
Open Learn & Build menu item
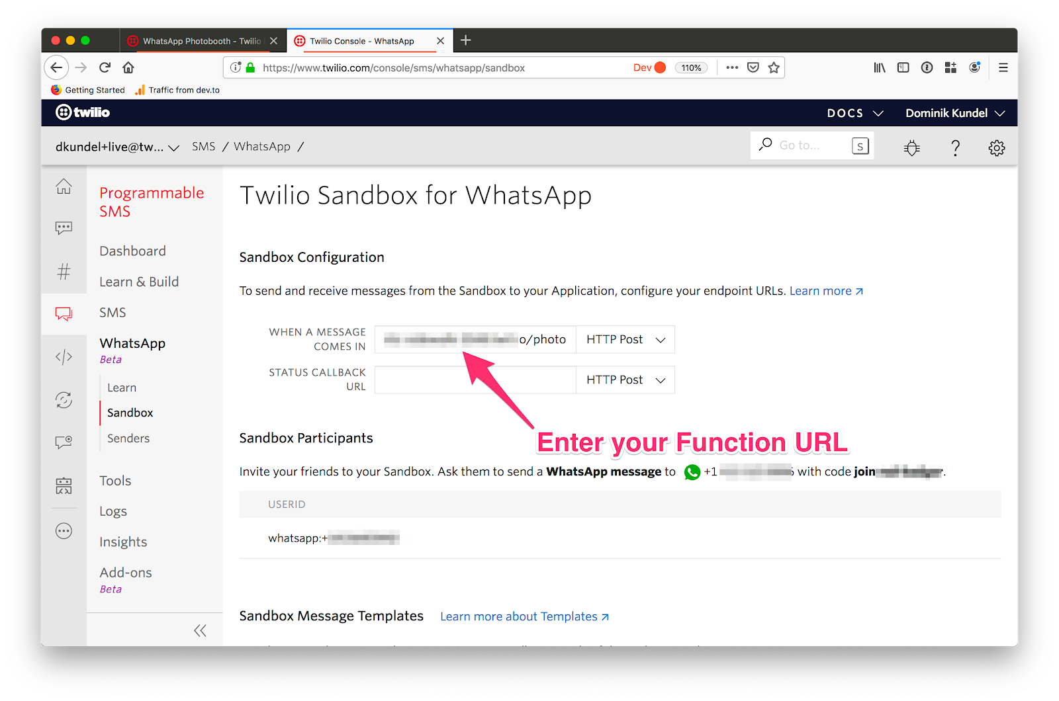coord(139,282)
